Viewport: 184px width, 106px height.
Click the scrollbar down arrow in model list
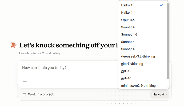click(x=168, y=88)
